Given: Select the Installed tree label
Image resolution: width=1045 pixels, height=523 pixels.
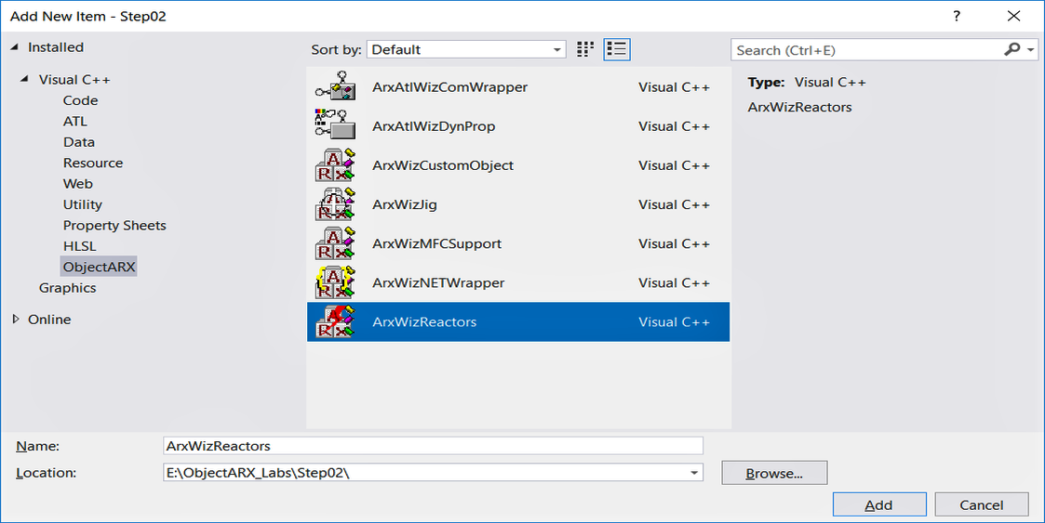Looking at the screenshot, I should click(56, 47).
